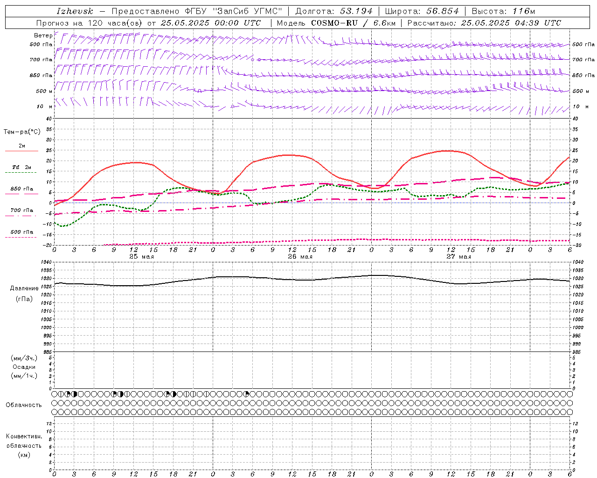The width and height of the screenshot is (597, 478).
Task: Click the left 10 м wind level label
Action: tap(45, 106)
